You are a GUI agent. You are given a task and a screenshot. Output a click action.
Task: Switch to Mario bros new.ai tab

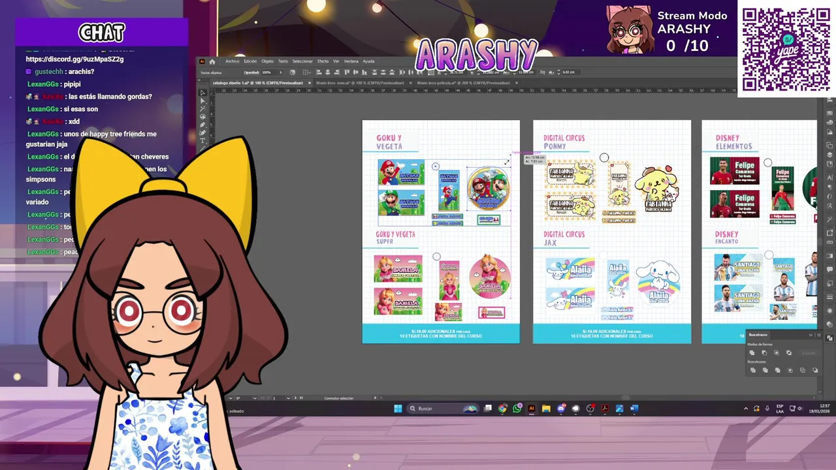pos(360,83)
